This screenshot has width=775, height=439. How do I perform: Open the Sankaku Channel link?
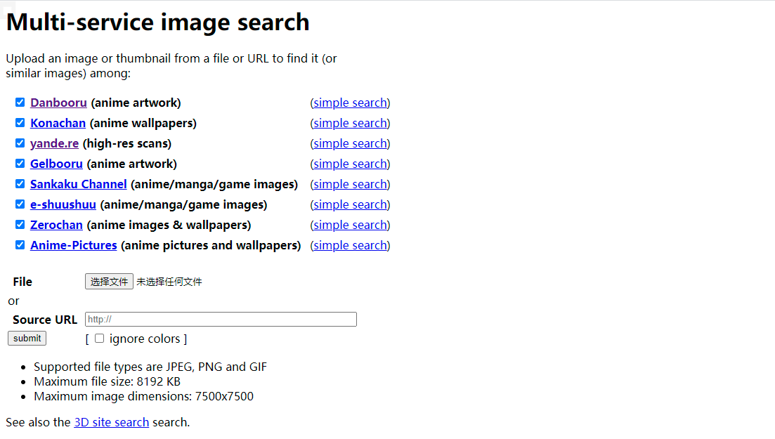(x=79, y=184)
